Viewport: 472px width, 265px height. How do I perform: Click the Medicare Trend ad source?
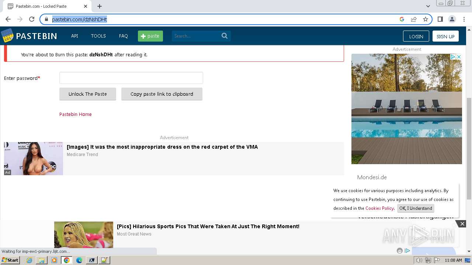click(82, 155)
